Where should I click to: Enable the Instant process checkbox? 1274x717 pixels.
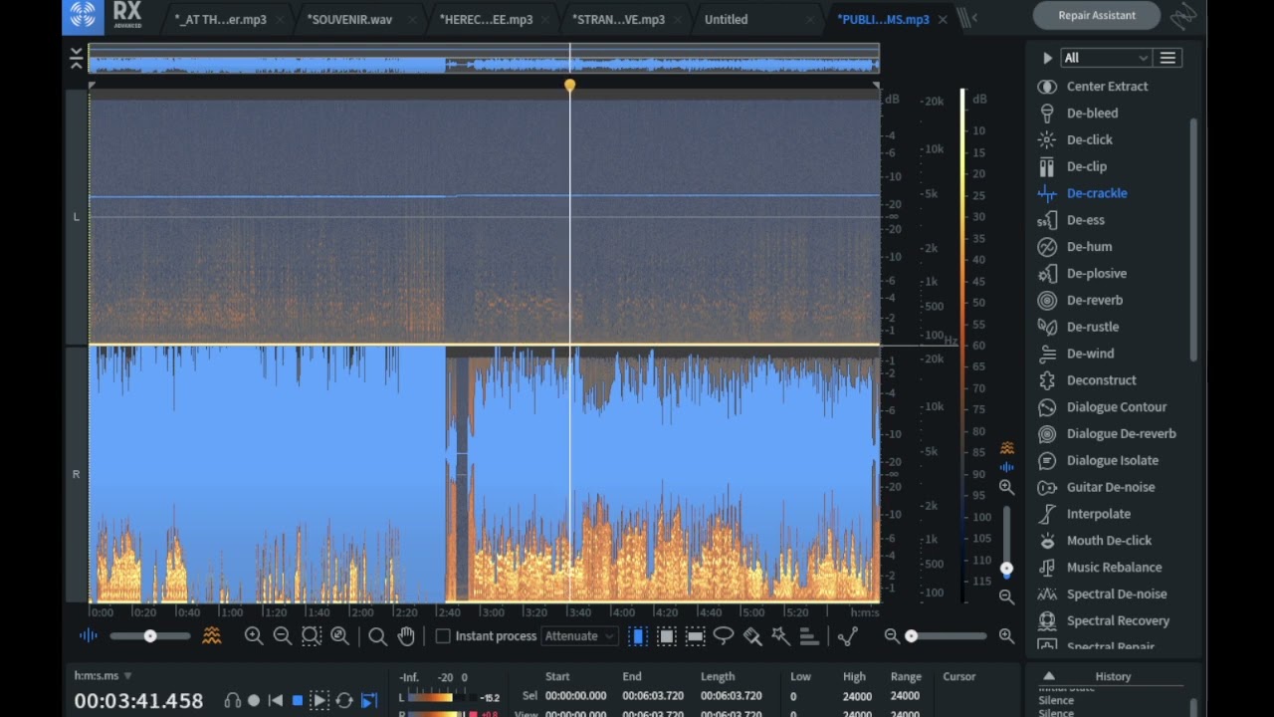pyautogui.click(x=444, y=636)
